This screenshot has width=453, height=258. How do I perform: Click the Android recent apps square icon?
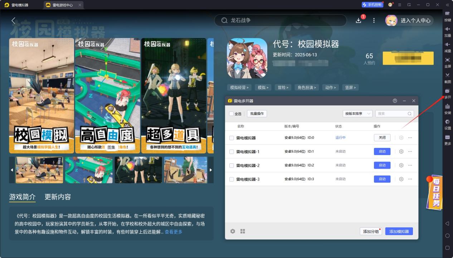coord(447,248)
